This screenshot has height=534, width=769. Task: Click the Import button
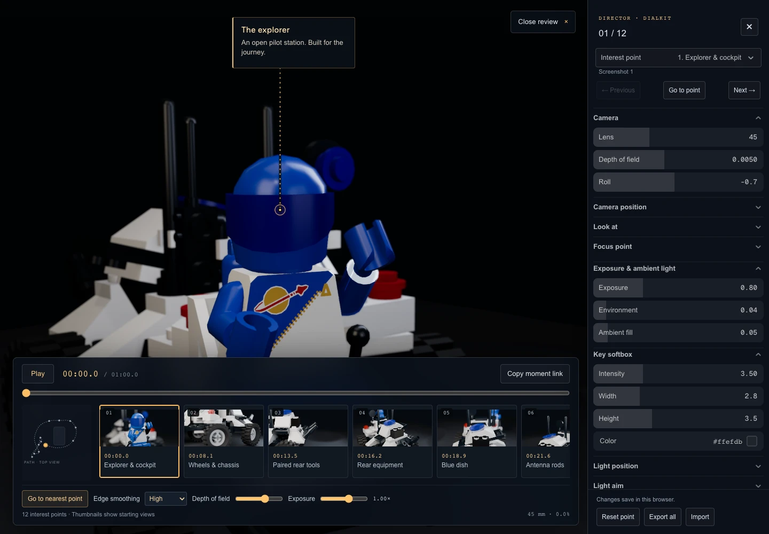click(700, 517)
